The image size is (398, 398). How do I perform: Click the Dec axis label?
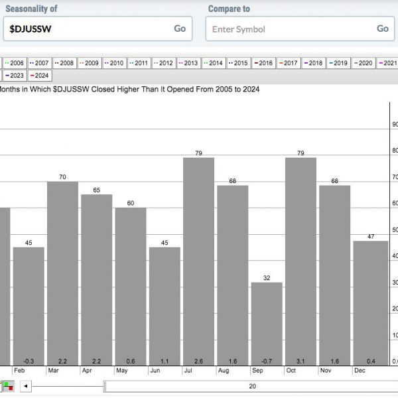click(360, 370)
